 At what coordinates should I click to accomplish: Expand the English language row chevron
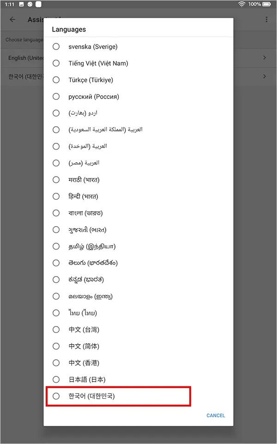pyautogui.click(x=265, y=58)
